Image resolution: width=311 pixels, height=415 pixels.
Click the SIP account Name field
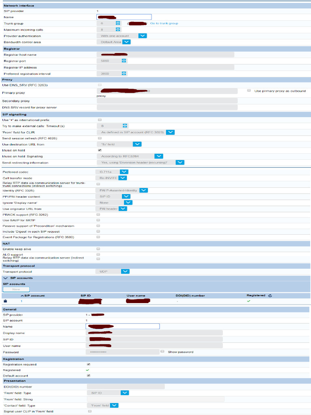click(x=123, y=326)
